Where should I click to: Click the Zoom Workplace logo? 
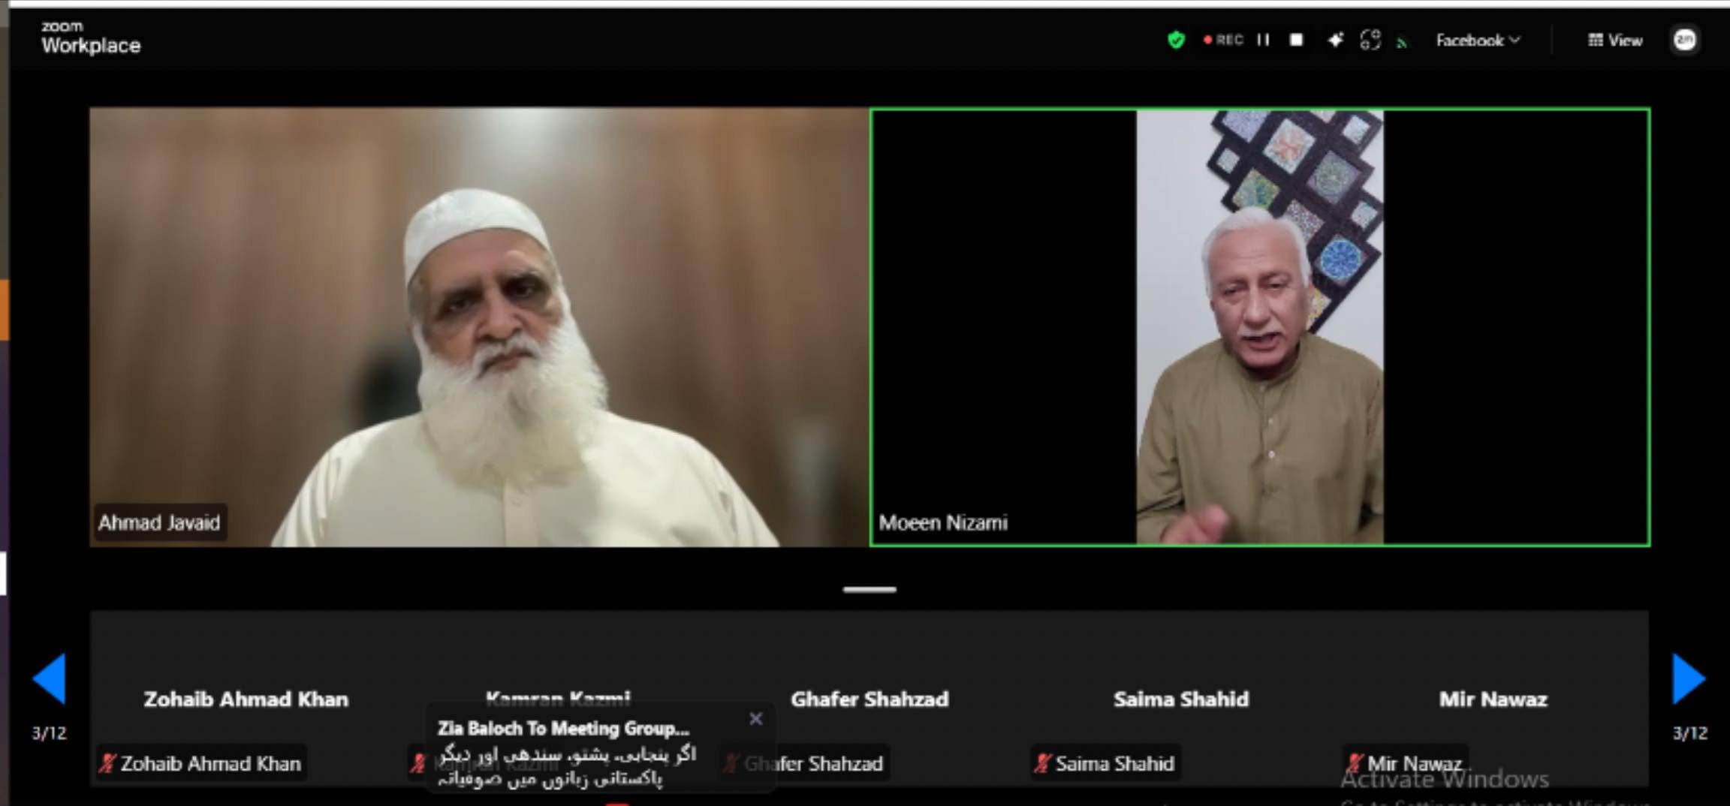[x=90, y=38]
